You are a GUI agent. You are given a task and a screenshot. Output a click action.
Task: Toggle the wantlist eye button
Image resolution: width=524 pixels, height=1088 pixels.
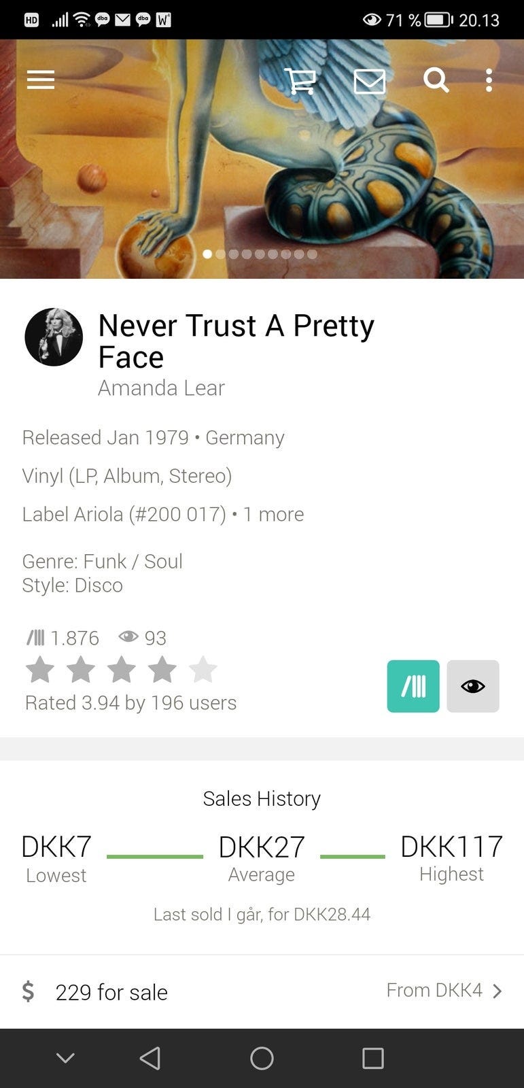473,686
